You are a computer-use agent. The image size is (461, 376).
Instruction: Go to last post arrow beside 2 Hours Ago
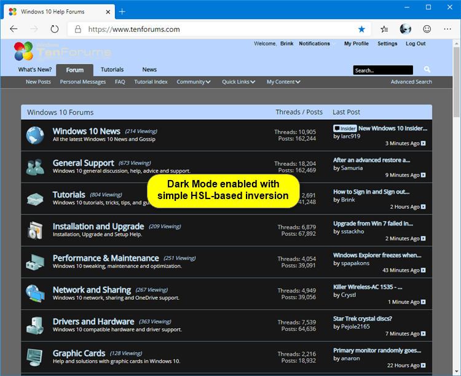pos(423,206)
